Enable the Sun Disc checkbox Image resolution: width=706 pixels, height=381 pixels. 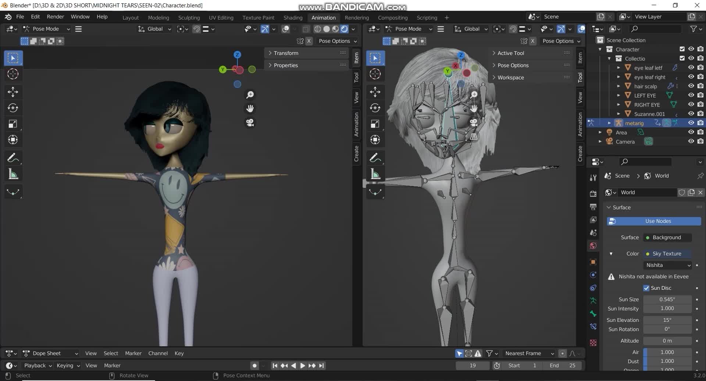[x=646, y=288]
